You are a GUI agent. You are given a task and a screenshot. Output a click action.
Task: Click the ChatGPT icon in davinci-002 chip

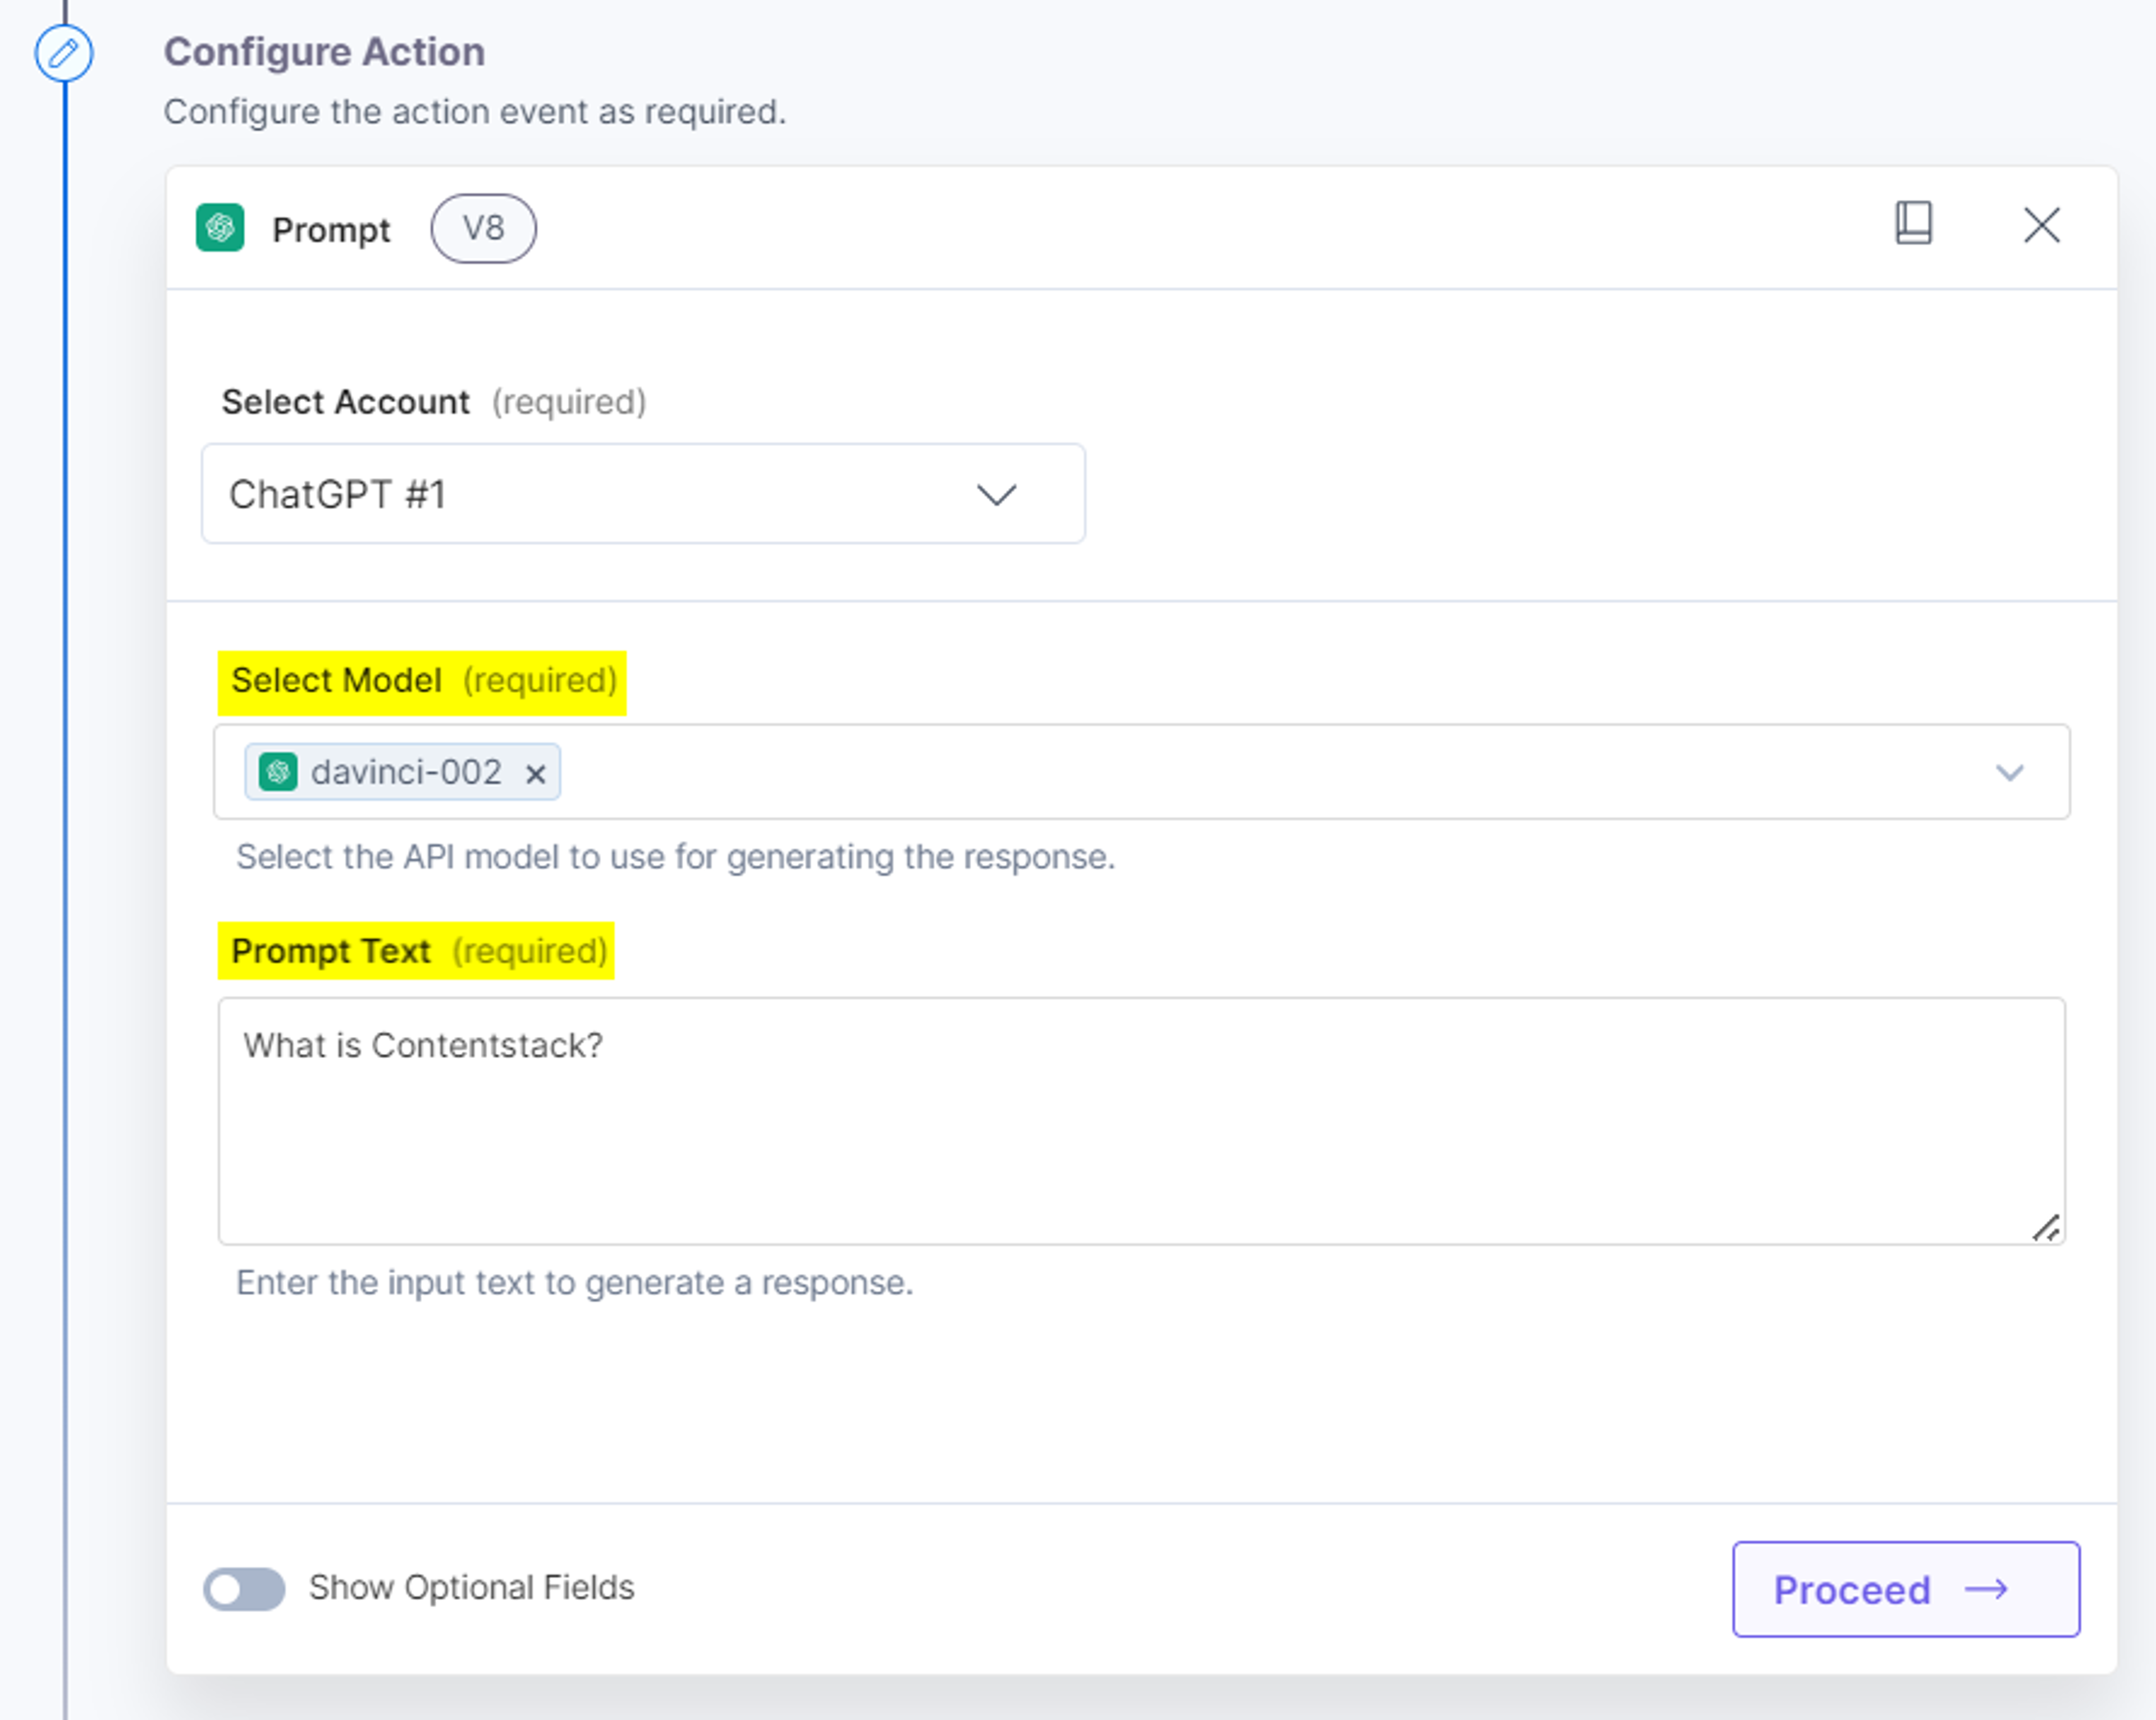[278, 772]
